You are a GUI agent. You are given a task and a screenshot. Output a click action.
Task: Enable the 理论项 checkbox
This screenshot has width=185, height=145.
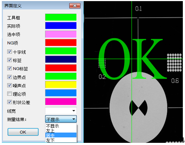[x=9, y=94]
